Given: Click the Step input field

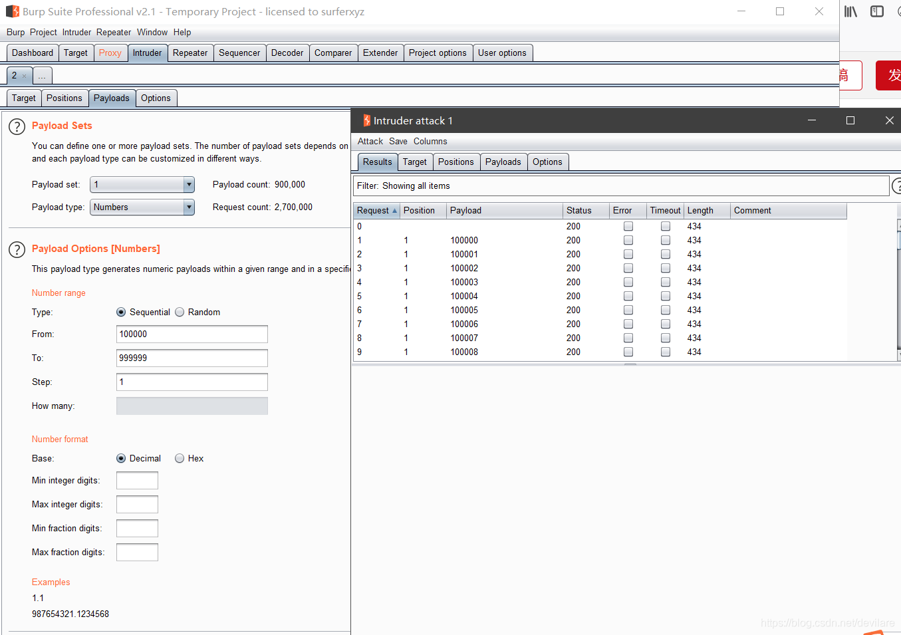Looking at the screenshot, I should 192,382.
